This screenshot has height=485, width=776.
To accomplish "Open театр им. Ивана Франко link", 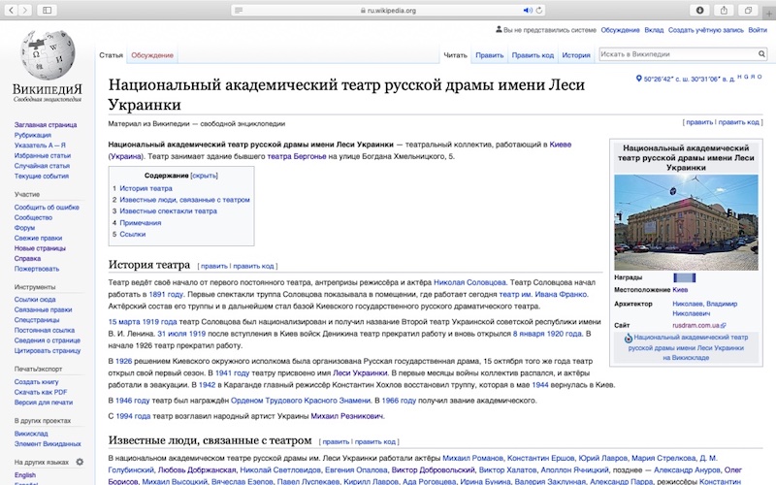I will pos(543,295).
